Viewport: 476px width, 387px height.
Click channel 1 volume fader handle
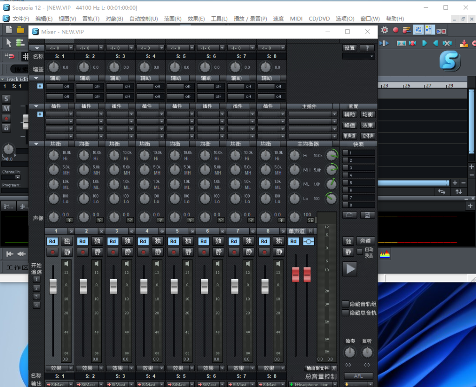[x=53, y=286]
